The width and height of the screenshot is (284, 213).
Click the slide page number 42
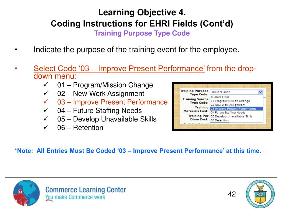[232, 194]
